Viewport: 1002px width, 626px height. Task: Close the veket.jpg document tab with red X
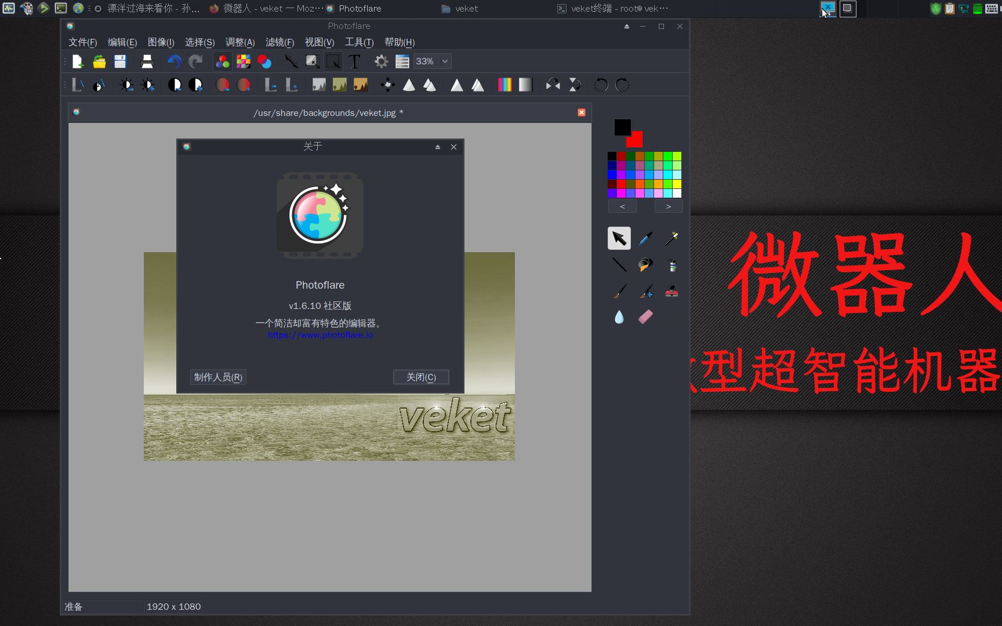[x=582, y=112]
